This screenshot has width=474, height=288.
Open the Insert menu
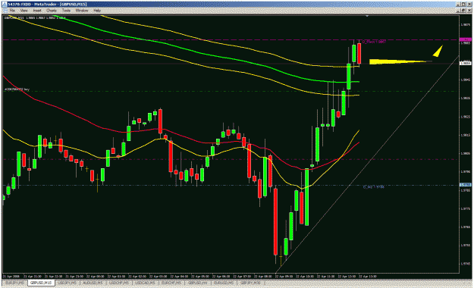point(37,11)
